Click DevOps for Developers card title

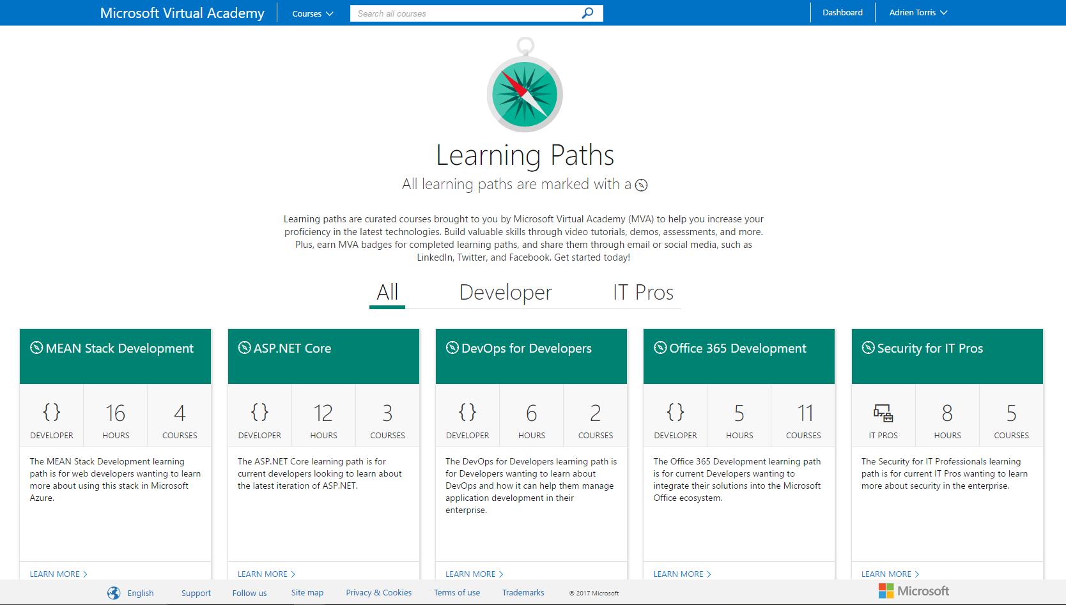point(527,348)
